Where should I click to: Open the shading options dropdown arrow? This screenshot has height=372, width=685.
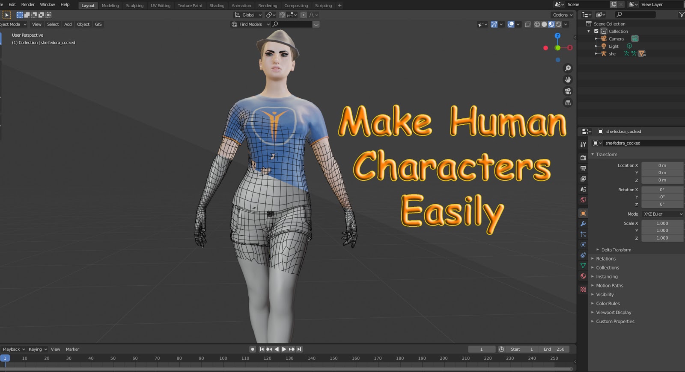[x=566, y=24]
